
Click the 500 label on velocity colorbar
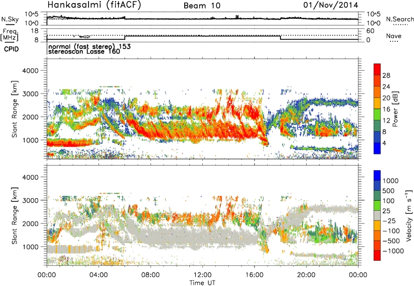388,190
